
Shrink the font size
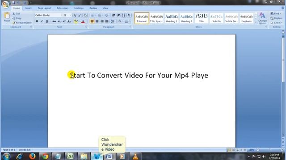(80, 16)
